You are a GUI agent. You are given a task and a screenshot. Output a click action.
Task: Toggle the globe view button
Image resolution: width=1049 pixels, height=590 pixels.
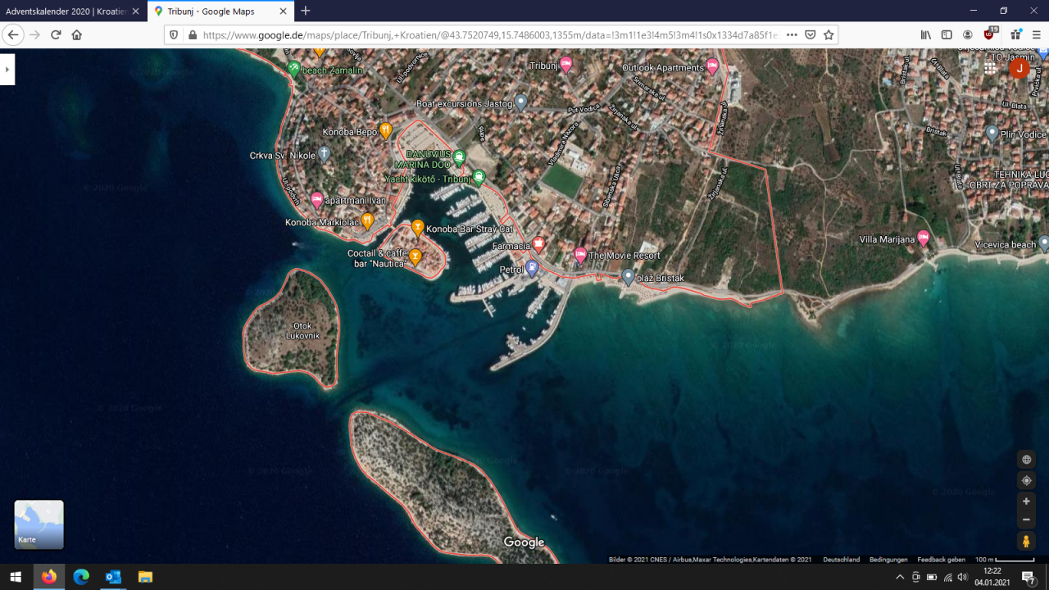click(x=1026, y=460)
